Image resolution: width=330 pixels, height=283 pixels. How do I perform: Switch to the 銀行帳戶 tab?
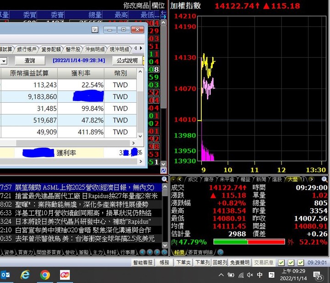(27, 49)
